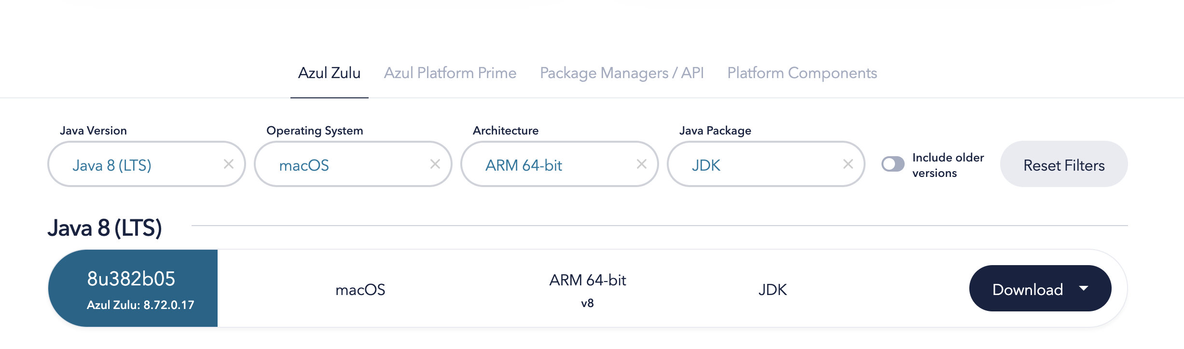Clear the JDK package filter
This screenshot has width=1184, height=349.
click(x=848, y=164)
